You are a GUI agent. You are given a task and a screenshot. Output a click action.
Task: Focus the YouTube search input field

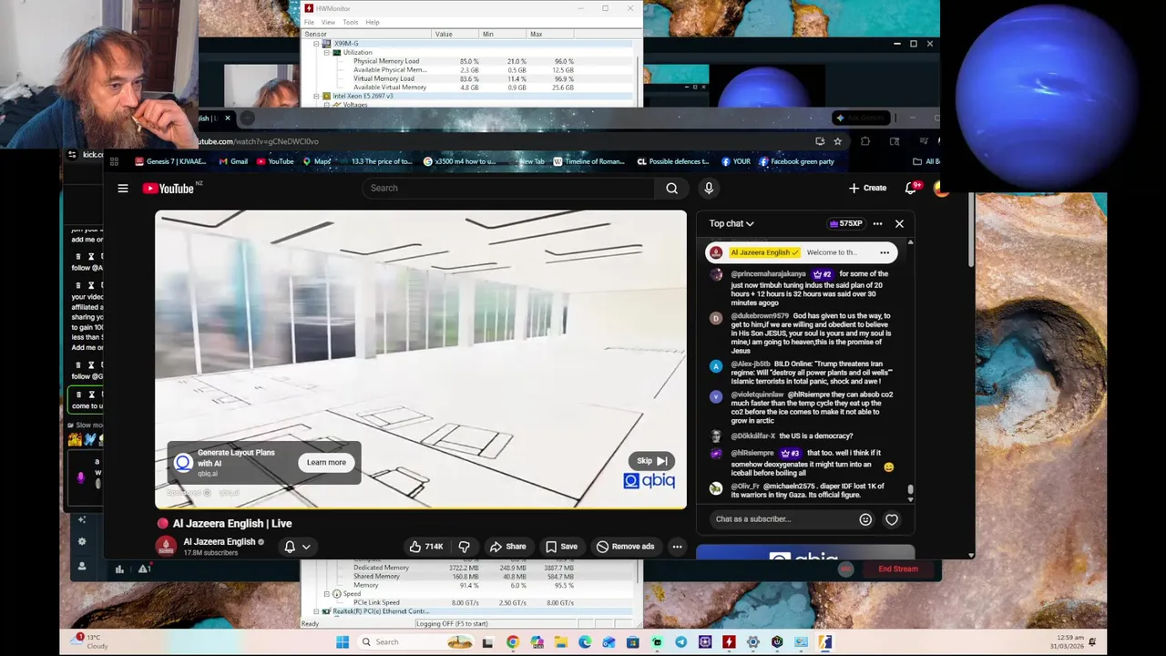(x=508, y=189)
